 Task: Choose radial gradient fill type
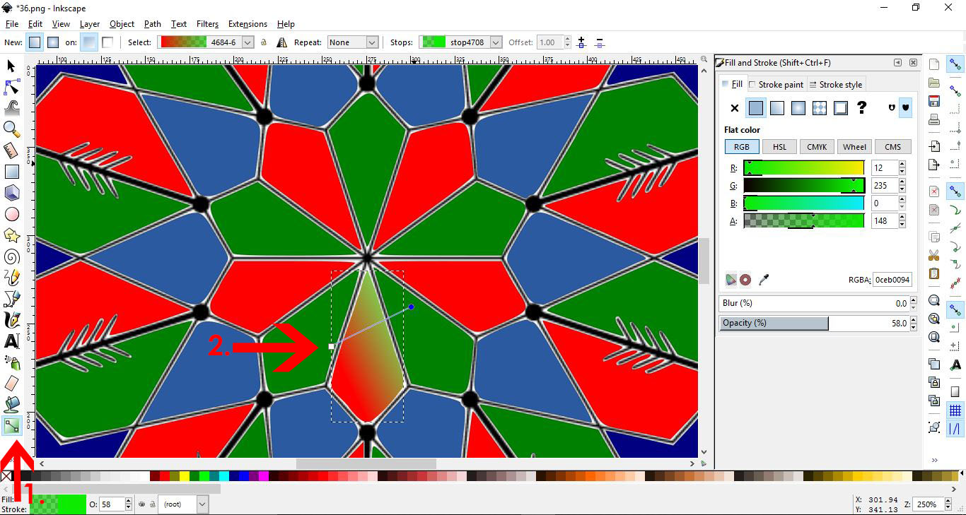798,108
